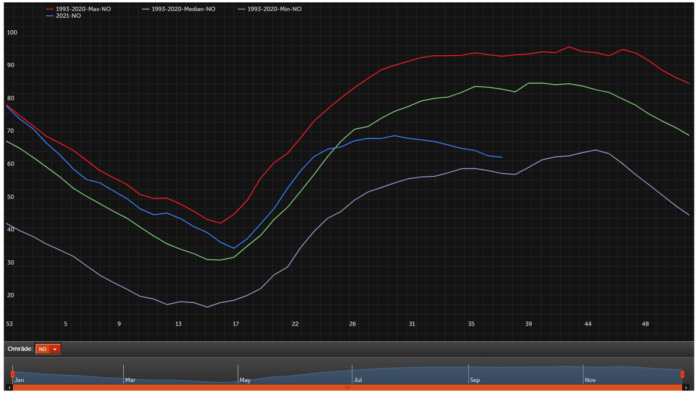Screen dimensions: 698x394
Task: Click the May marker in the navigator
Action: (245, 380)
